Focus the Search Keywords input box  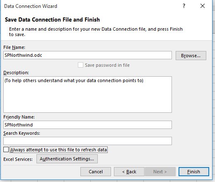click(x=87, y=141)
